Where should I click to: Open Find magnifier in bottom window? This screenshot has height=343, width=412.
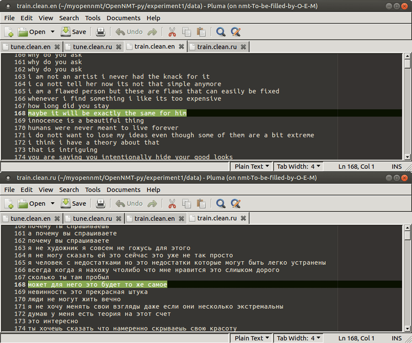tap(221, 204)
